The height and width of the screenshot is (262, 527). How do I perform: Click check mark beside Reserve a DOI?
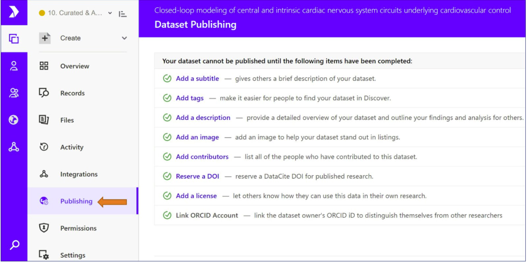[x=167, y=176]
